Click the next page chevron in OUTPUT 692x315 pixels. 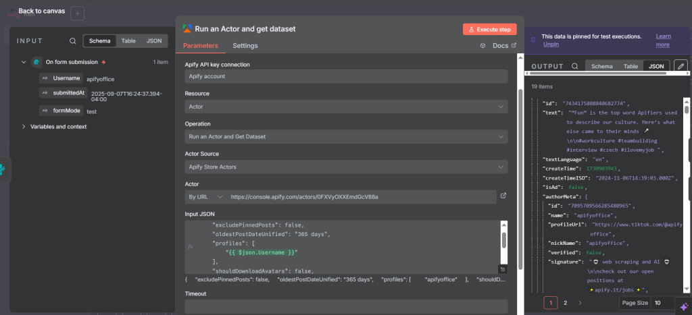coord(580,303)
